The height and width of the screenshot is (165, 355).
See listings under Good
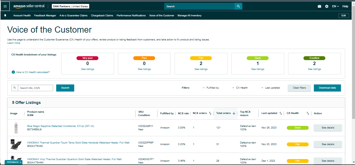click(x=258, y=69)
